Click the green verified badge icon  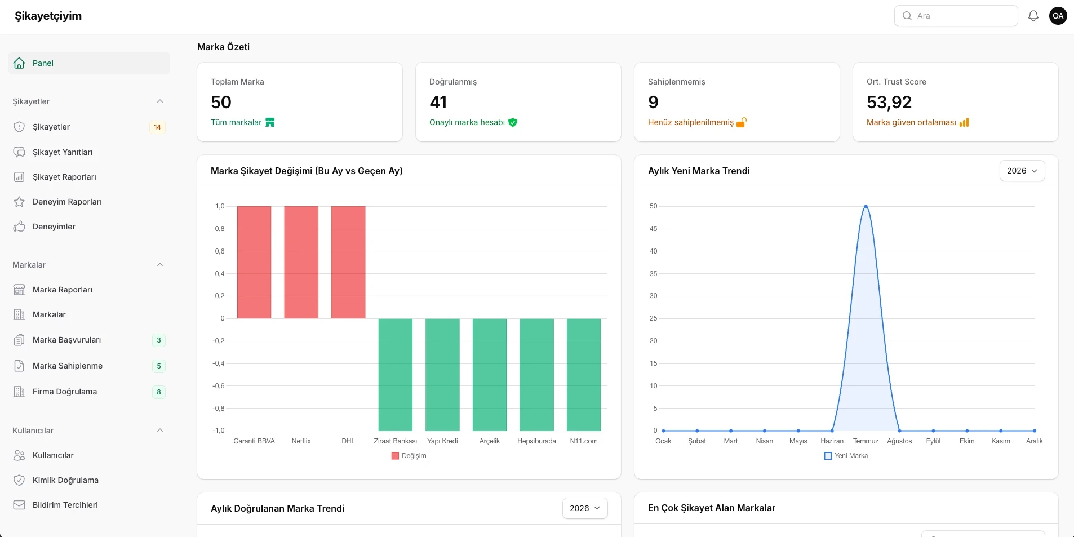[x=513, y=122]
